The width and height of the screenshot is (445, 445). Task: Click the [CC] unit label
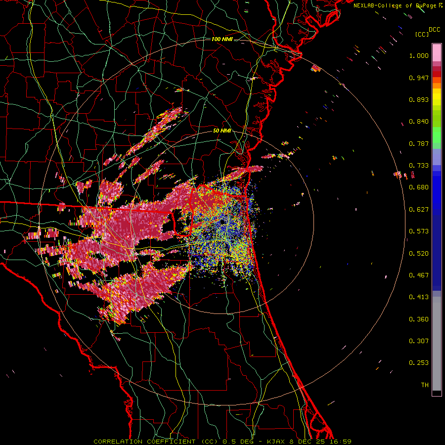(x=422, y=34)
